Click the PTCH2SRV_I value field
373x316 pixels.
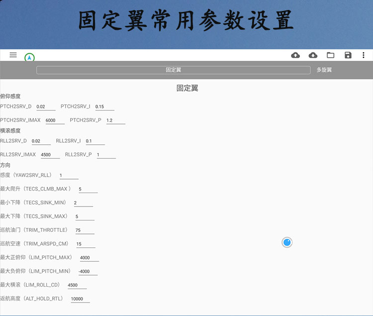(x=104, y=106)
